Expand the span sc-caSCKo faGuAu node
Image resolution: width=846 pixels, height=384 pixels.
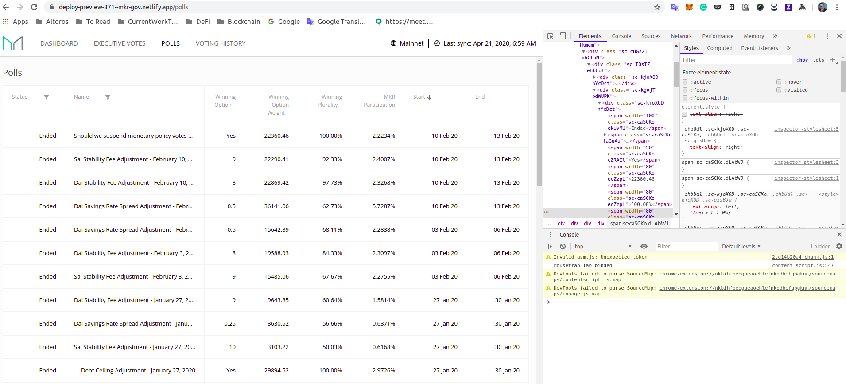click(605, 135)
